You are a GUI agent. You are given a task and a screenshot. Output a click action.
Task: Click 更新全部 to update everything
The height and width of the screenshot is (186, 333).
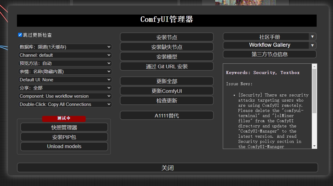[x=166, y=81]
